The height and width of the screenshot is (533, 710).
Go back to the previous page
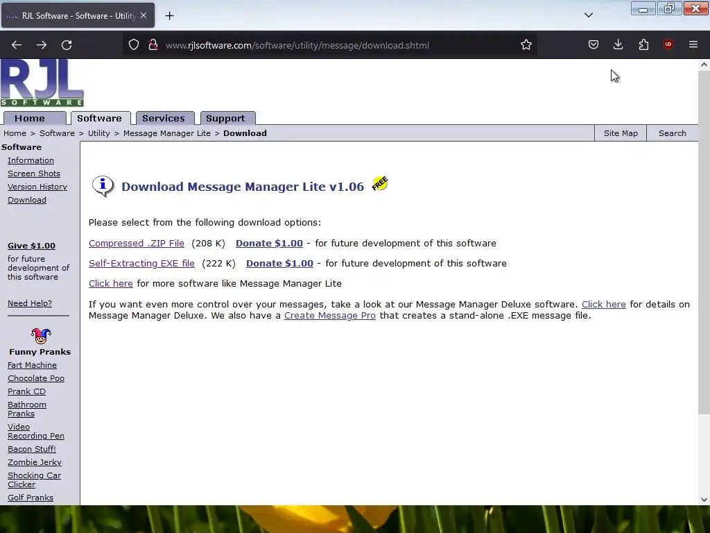pos(17,45)
